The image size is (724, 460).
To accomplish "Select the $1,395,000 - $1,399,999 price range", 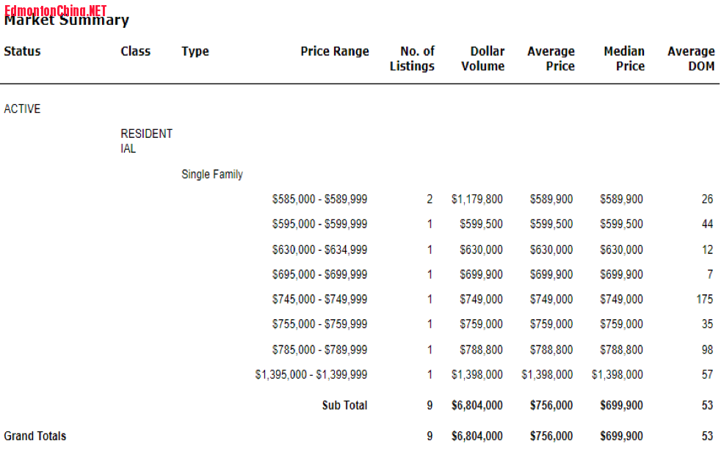I will tap(311, 375).
